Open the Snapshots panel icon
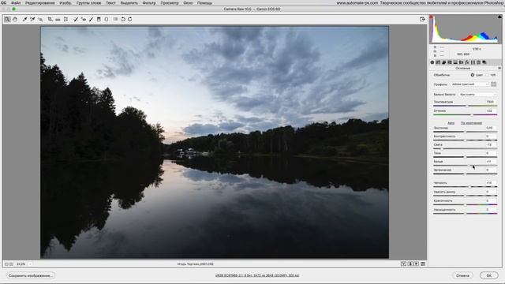 tap(484, 62)
